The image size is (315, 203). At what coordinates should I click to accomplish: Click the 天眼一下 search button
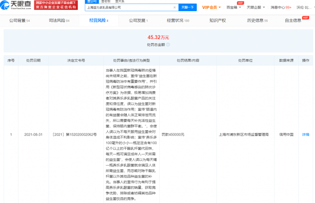(x=187, y=7)
